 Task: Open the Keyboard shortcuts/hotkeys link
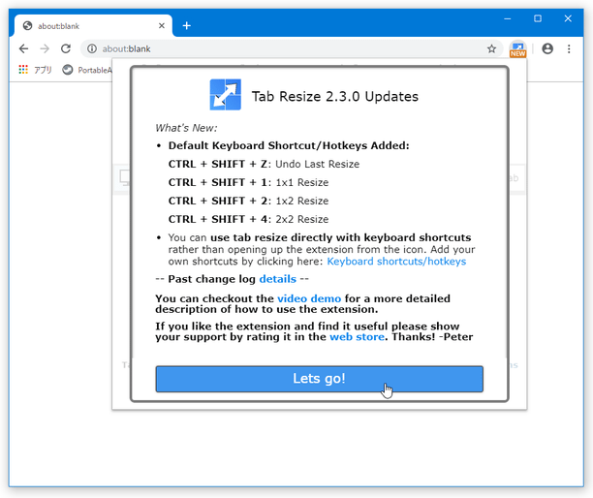[396, 262]
